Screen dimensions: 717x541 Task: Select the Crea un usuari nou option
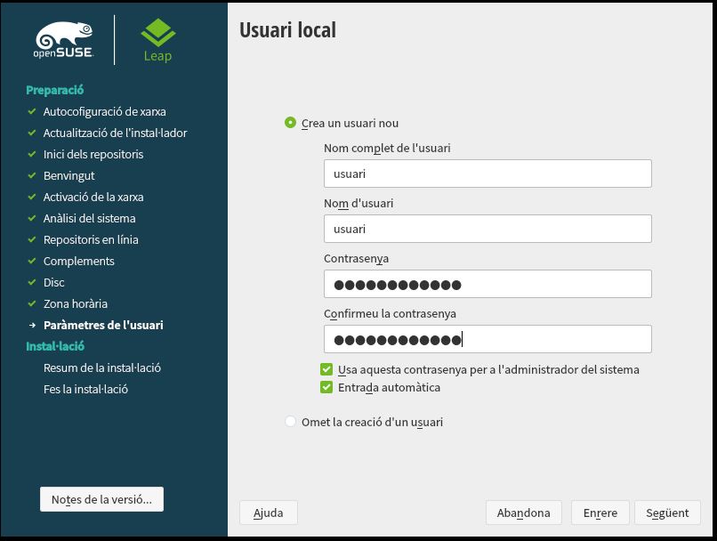(291, 124)
